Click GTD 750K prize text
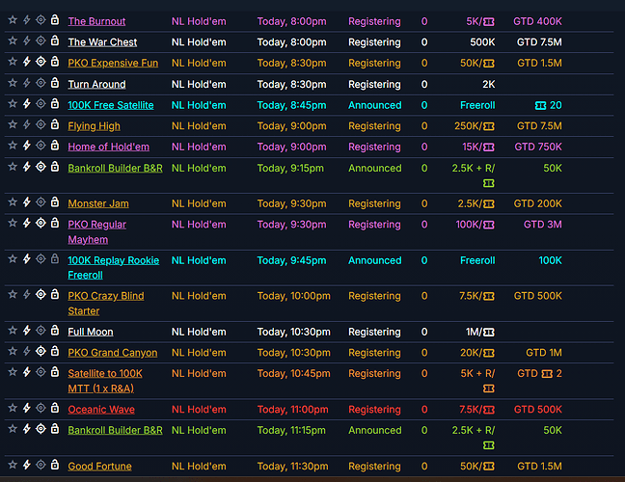This screenshot has height=482, width=625. [538, 147]
